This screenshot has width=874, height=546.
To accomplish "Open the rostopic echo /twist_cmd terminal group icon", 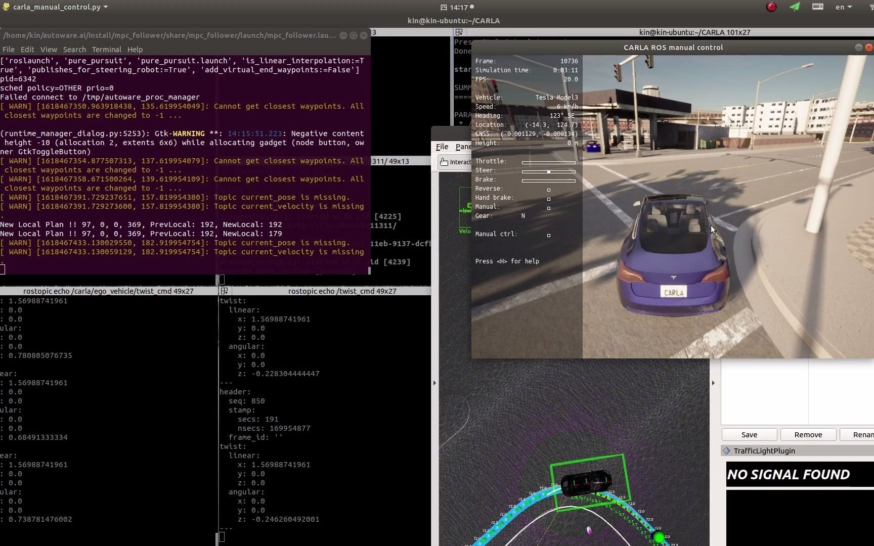I will point(224,291).
